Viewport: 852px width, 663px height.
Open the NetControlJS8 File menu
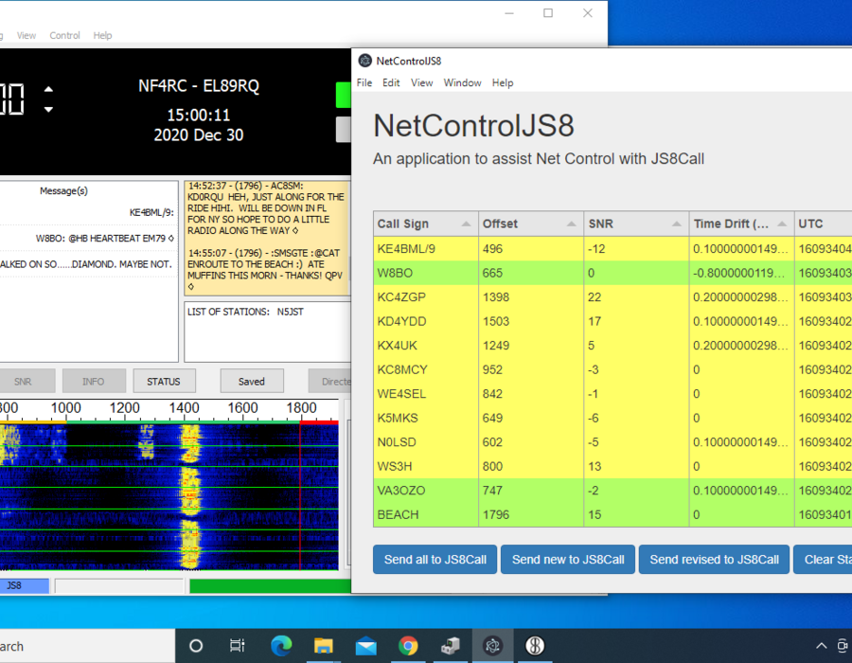(364, 82)
